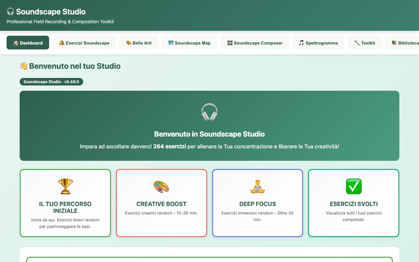
Task: Click the '264 esercizi' bold text
Action: coord(170,146)
